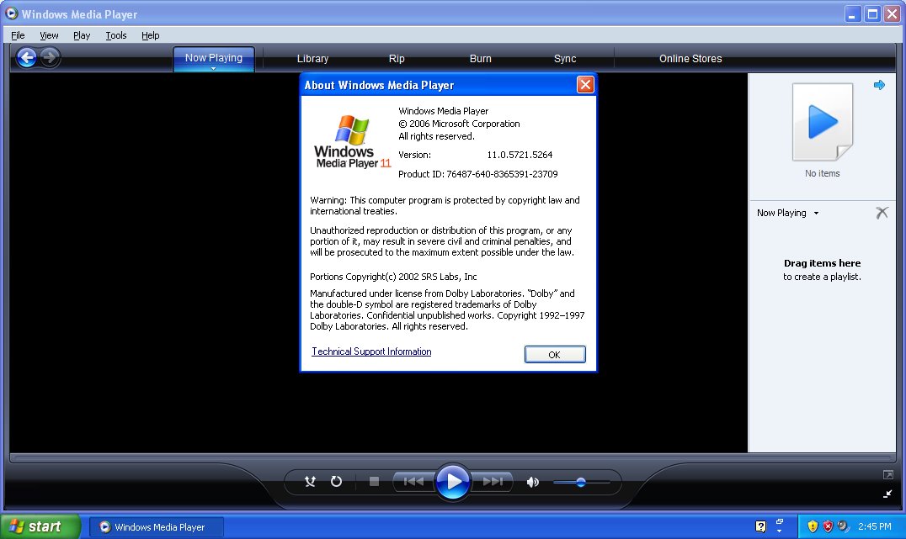Click the Windows Start button
Screen dimensions: 906x539
pos(39,526)
